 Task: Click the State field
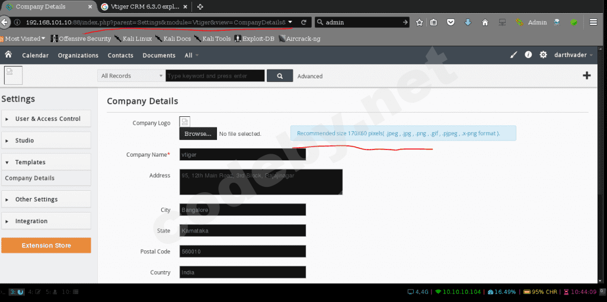(x=242, y=231)
